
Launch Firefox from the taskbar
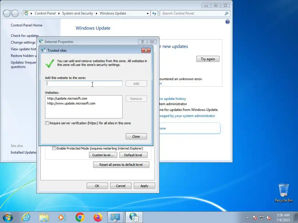click(x=98, y=217)
